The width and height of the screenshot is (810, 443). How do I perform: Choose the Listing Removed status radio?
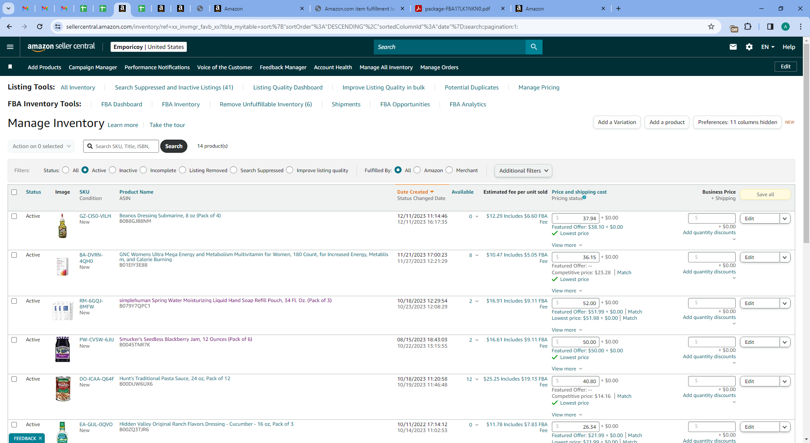click(x=183, y=170)
